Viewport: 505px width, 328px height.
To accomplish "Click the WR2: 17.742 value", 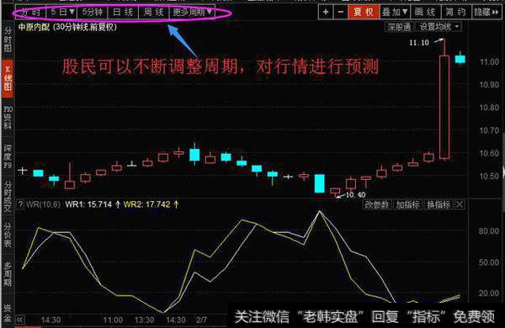I will click(x=146, y=204).
